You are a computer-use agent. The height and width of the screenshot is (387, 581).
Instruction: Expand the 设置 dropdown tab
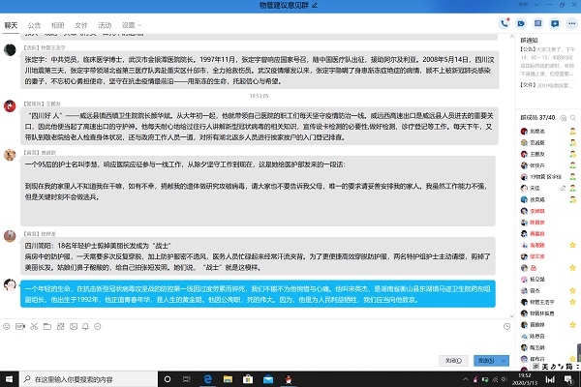132,25
